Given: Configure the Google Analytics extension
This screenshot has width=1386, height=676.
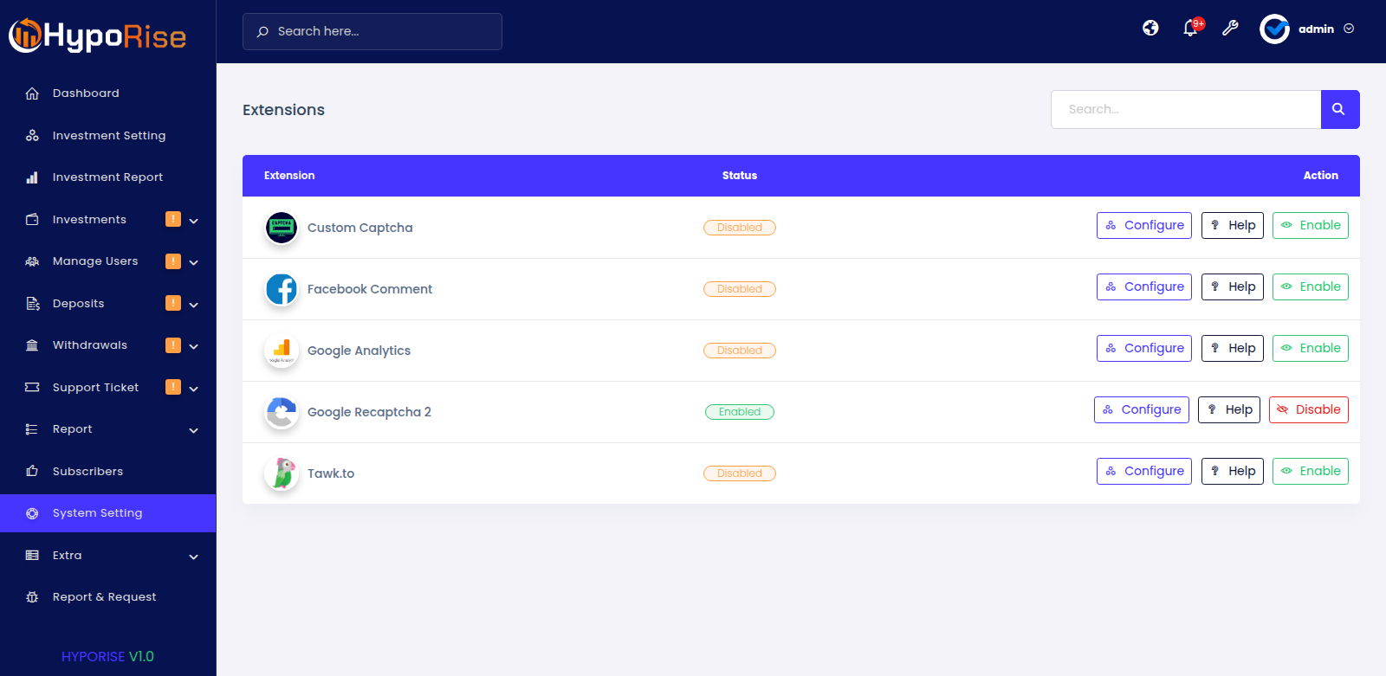Looking at the screenshot, I should [1143, 348].
